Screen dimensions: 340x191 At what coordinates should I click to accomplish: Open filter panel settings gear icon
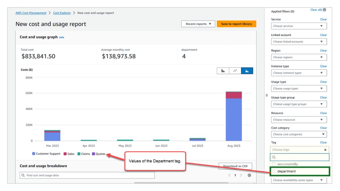pyautogui.click(x=325, y=10)
